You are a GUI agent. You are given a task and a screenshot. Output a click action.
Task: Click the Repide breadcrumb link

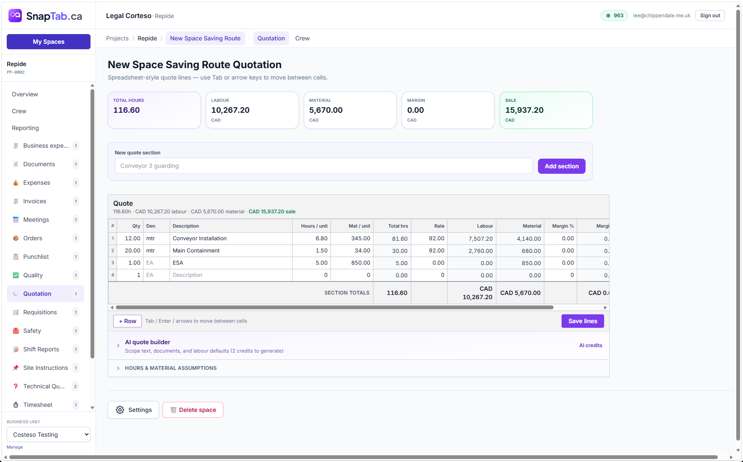147,38
